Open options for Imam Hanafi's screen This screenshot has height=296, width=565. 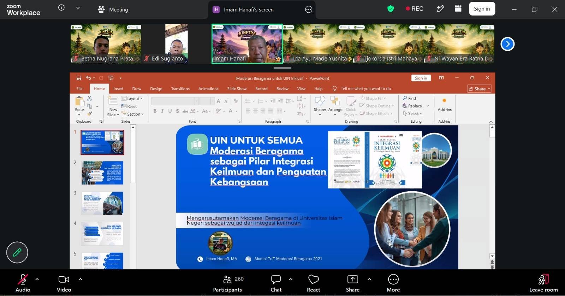[x=309, y=10]
